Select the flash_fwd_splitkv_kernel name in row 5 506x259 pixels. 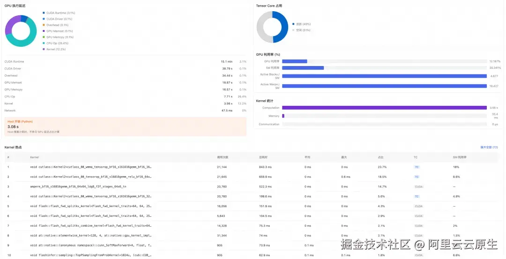[91, 206]
